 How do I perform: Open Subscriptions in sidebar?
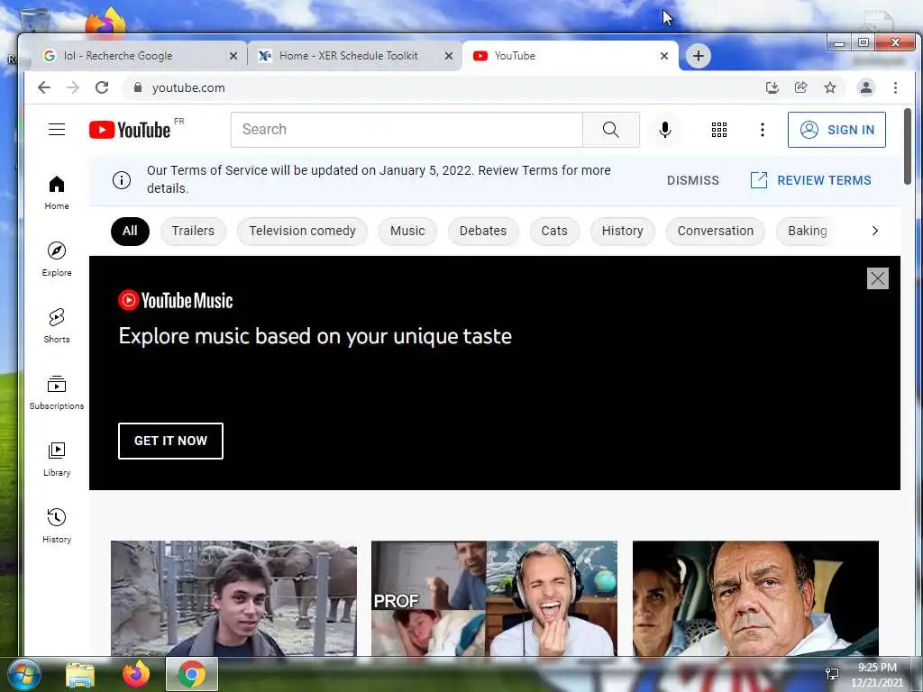[x=57, y=393]
